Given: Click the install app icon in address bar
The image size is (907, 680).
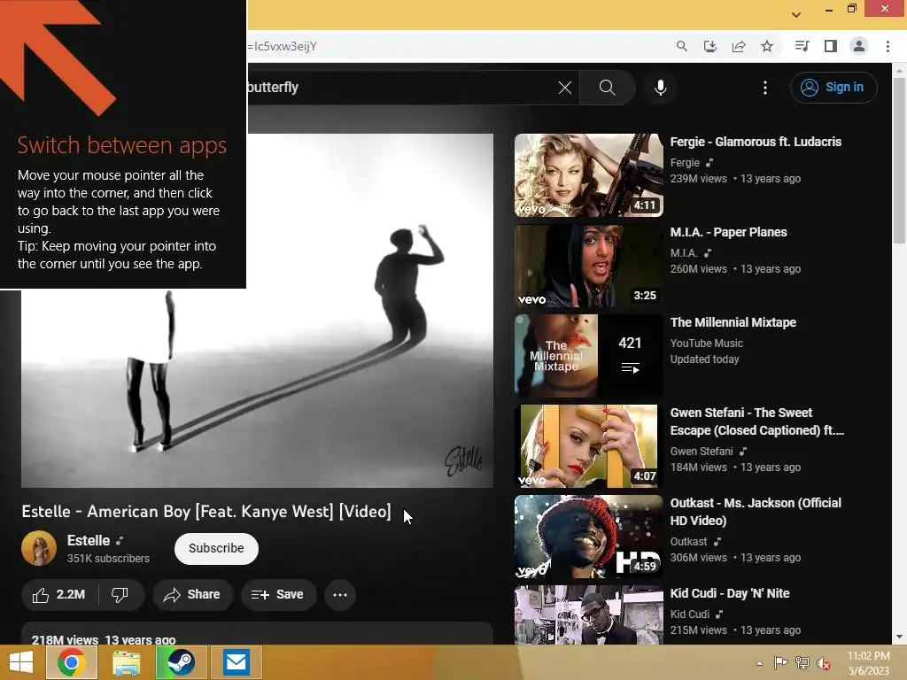Looking at the screenshot, I should 709,46.
